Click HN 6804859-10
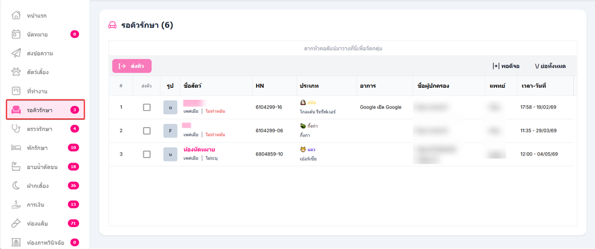Viewport: 595px width, 249px height. coord(269,154)
